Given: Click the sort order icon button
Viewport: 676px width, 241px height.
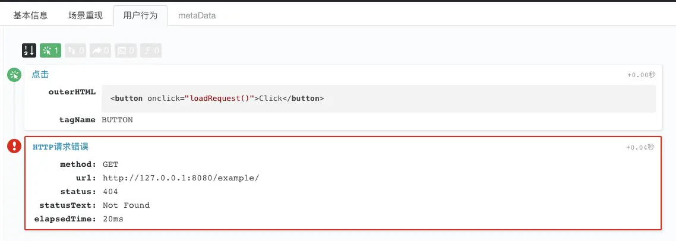Looking at the screenshot, I should tap(29, 51).
